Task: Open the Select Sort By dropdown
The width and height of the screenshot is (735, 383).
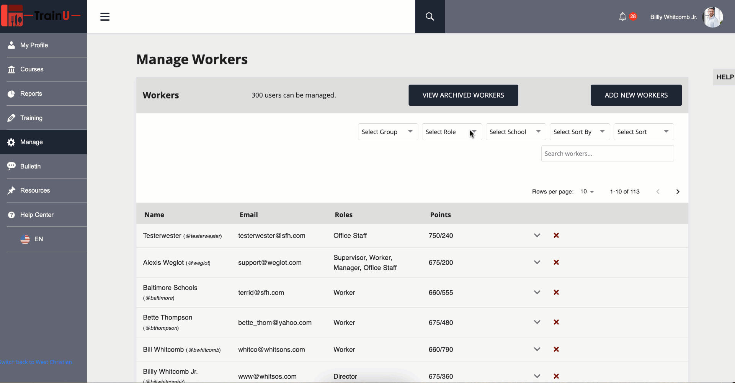Action: coord(579,132)
